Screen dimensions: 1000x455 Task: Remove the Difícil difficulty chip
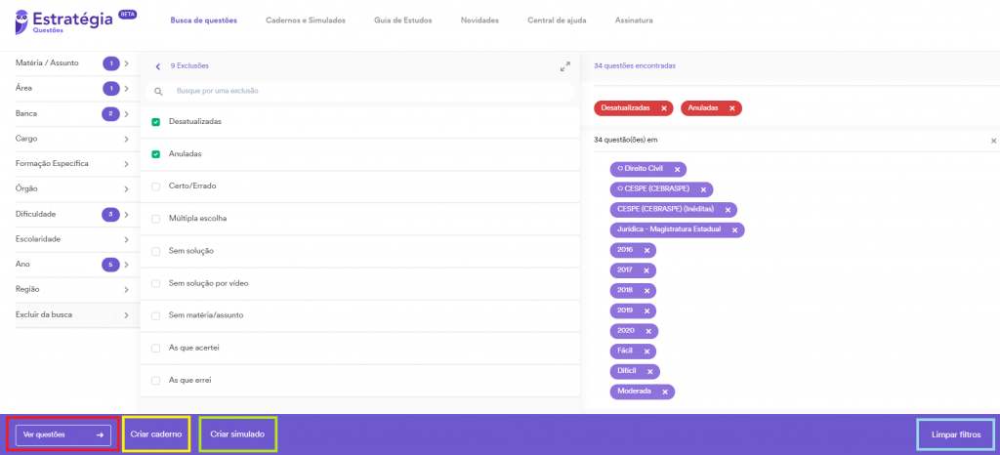650,372
